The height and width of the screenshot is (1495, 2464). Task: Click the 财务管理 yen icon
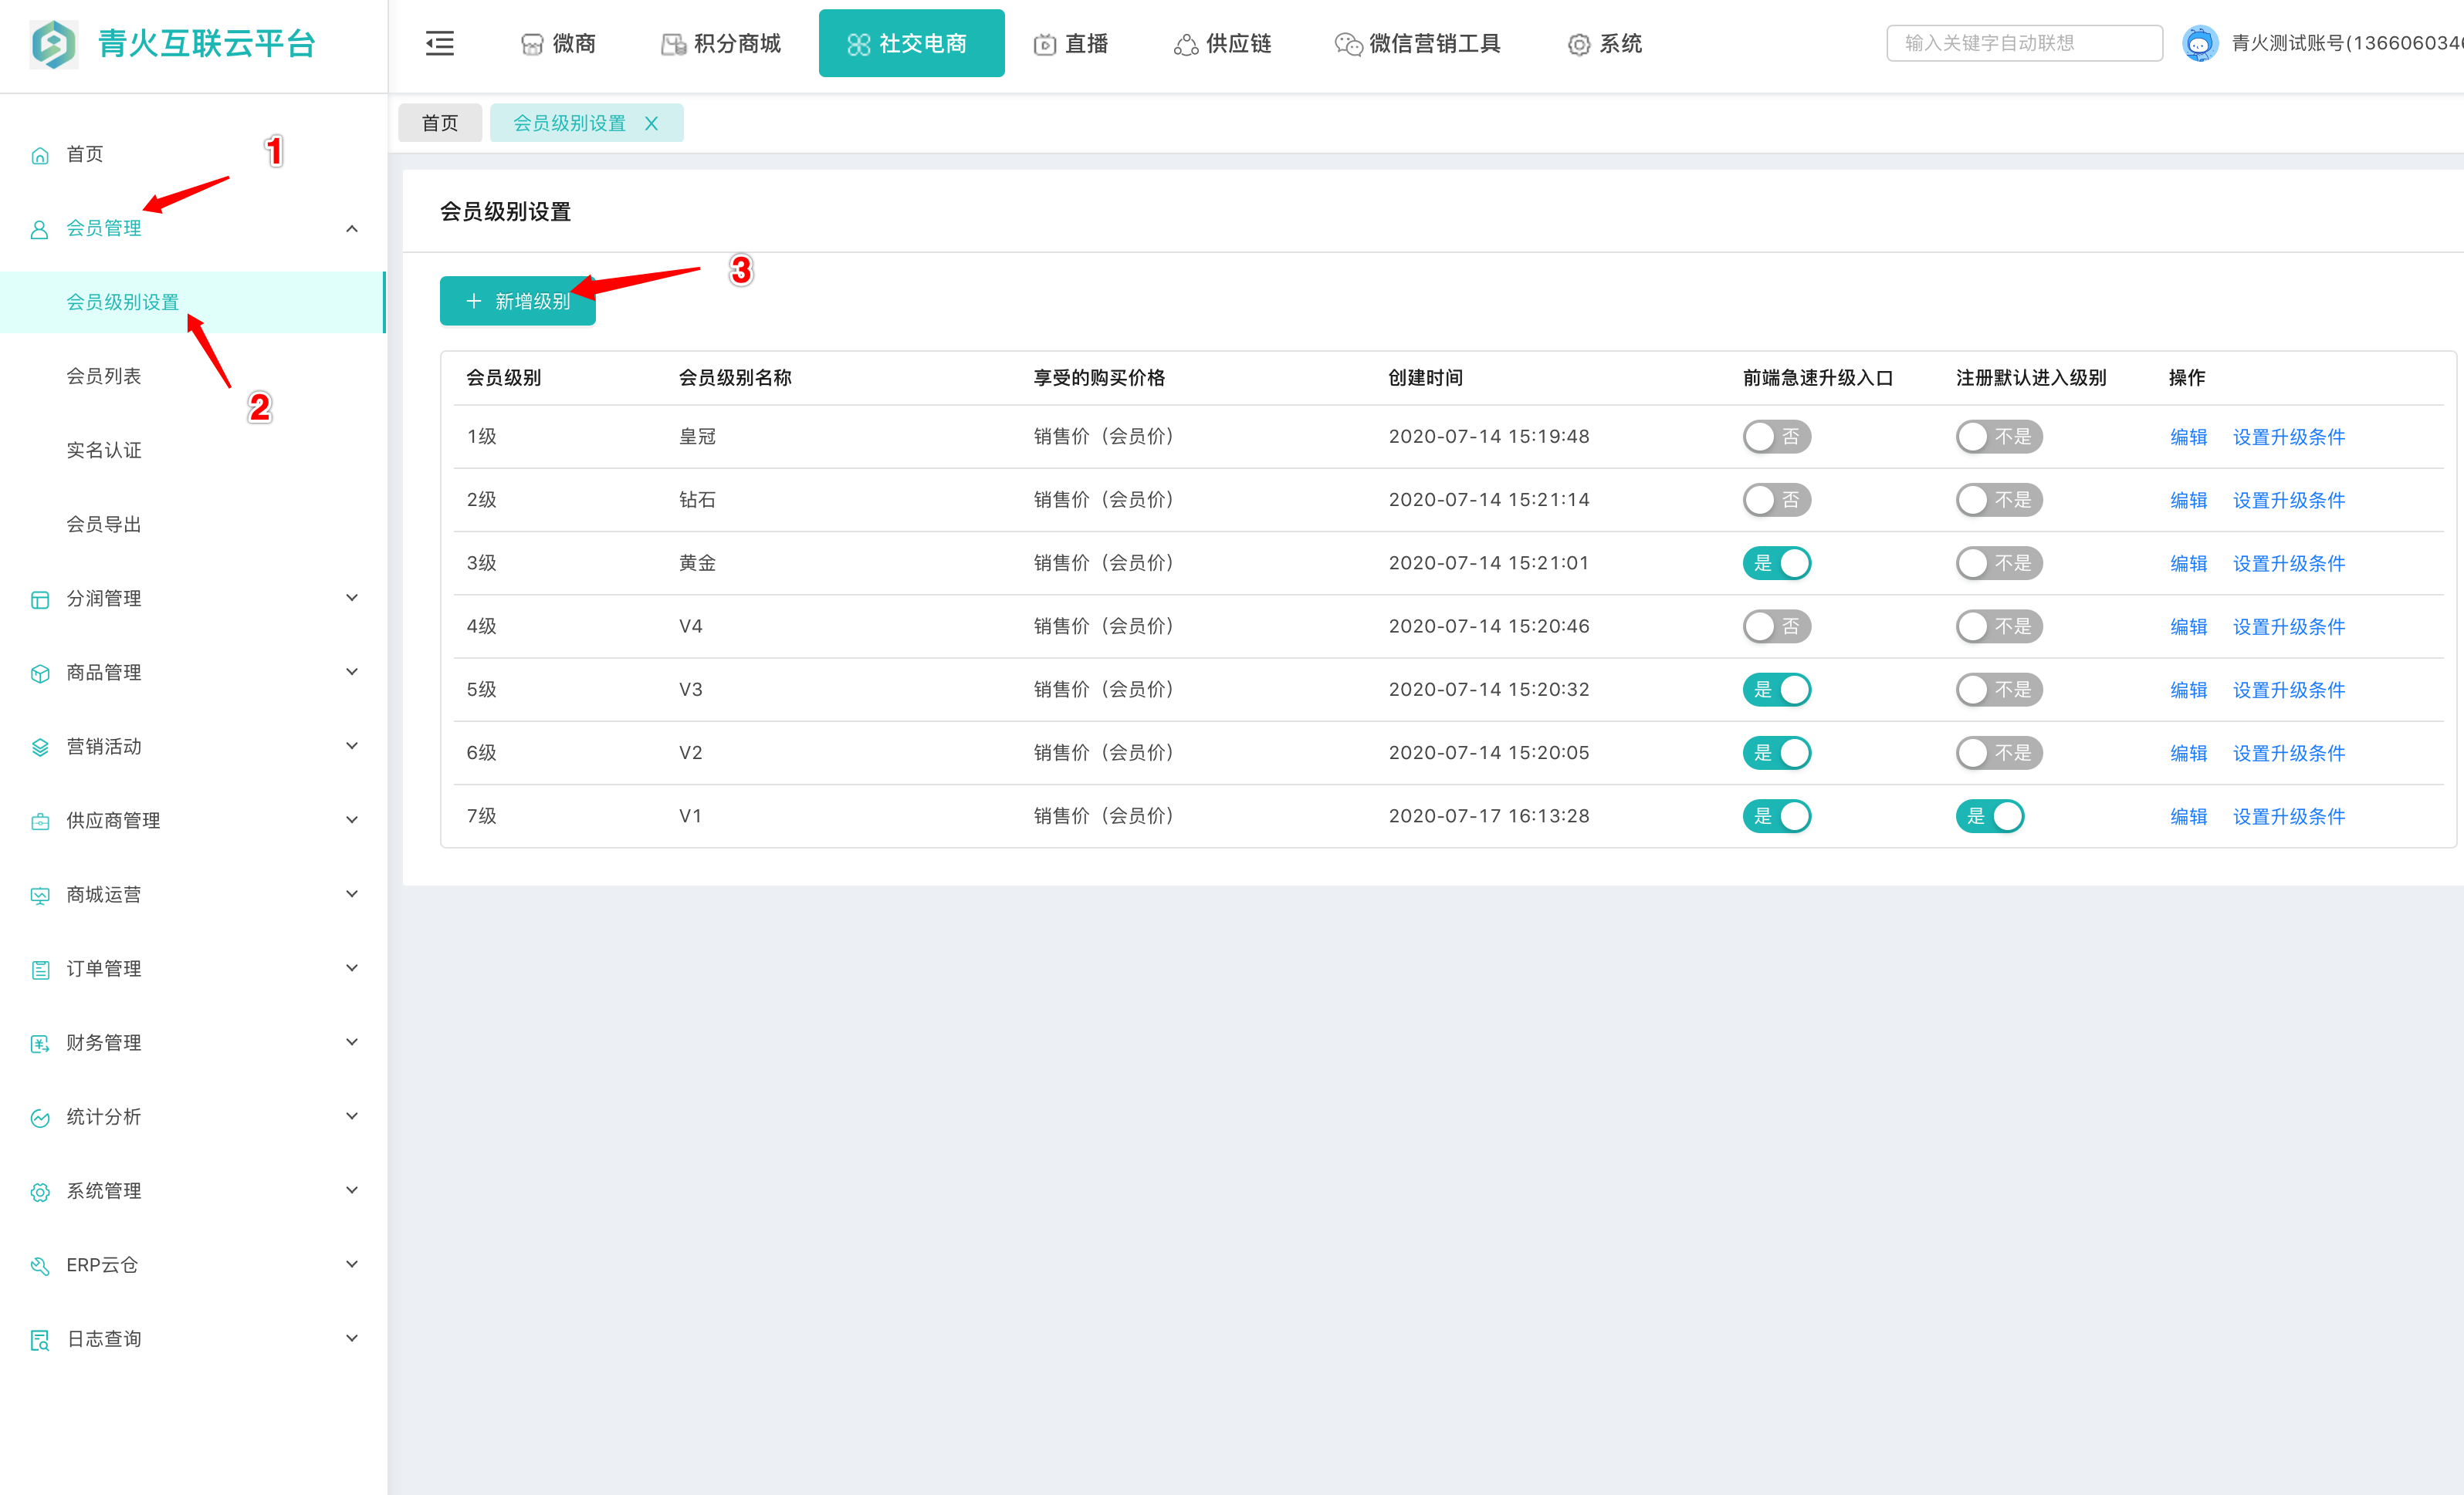pyautogui.click(x=40, y=1043)
